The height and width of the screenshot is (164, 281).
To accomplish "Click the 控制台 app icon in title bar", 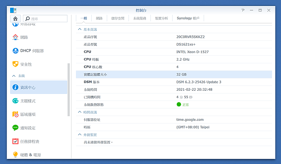I will click(x=13, y=11).
